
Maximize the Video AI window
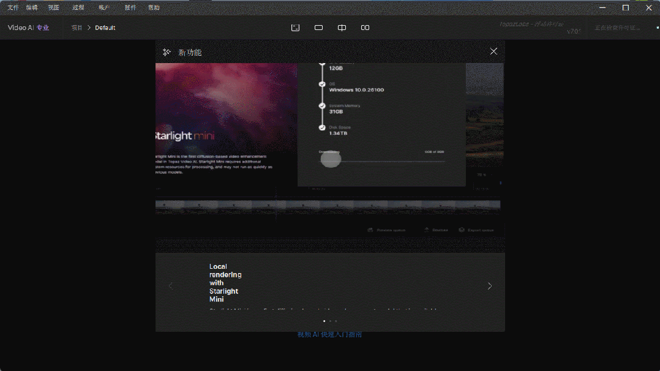point(626,7)
